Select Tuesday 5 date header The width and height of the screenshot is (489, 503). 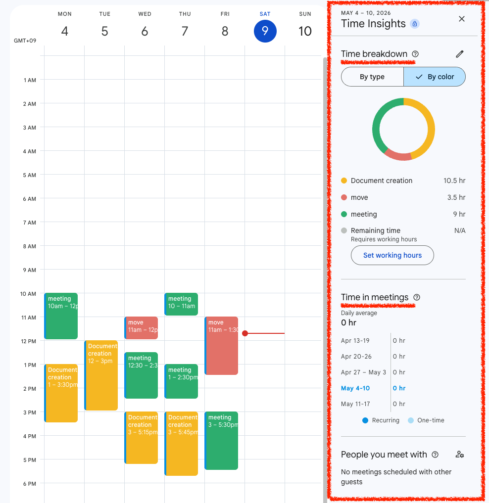[x=104, y=31]
